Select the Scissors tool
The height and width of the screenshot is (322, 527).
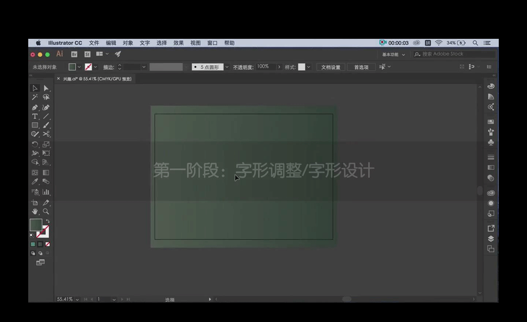pos(46,134)
